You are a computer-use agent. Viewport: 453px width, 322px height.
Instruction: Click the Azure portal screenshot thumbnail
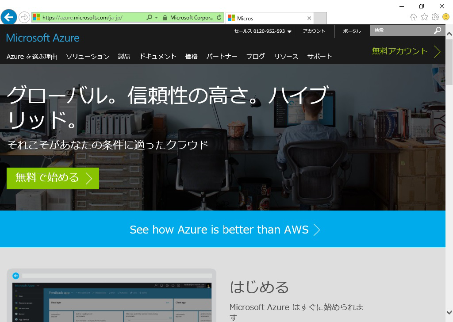coord(111,295)
